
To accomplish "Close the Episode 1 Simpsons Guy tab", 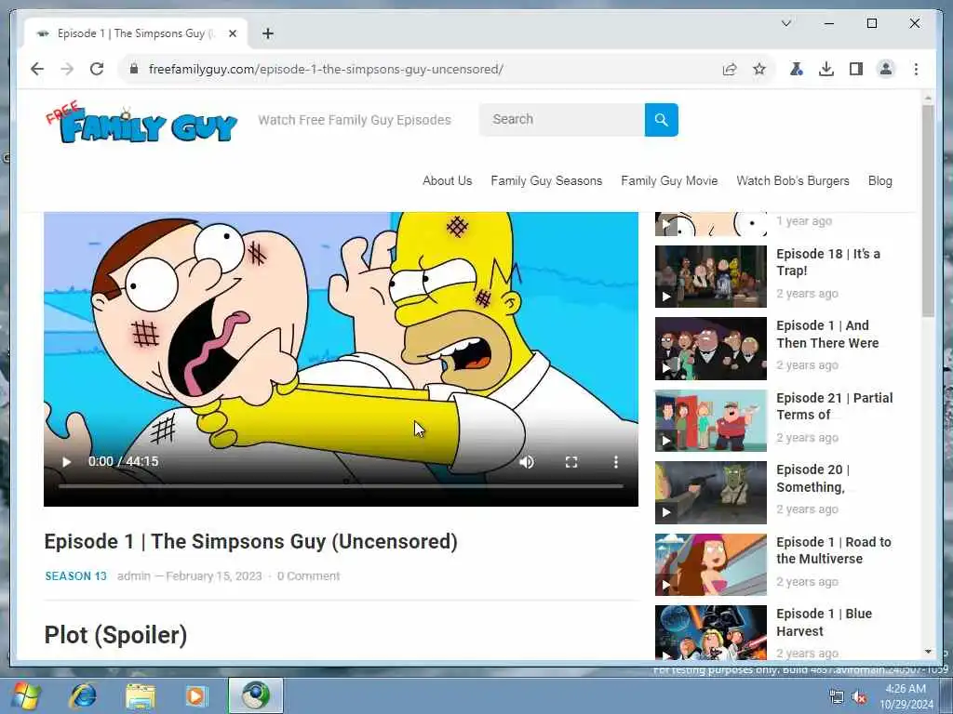I will coord(232,34).
